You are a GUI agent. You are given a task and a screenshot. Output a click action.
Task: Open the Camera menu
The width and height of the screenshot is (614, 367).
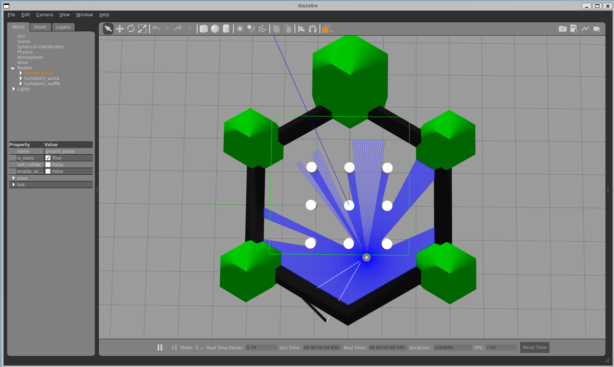[44, 14]
